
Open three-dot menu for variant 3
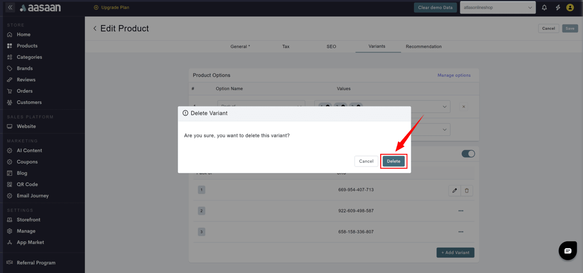(x=461, y=232)
